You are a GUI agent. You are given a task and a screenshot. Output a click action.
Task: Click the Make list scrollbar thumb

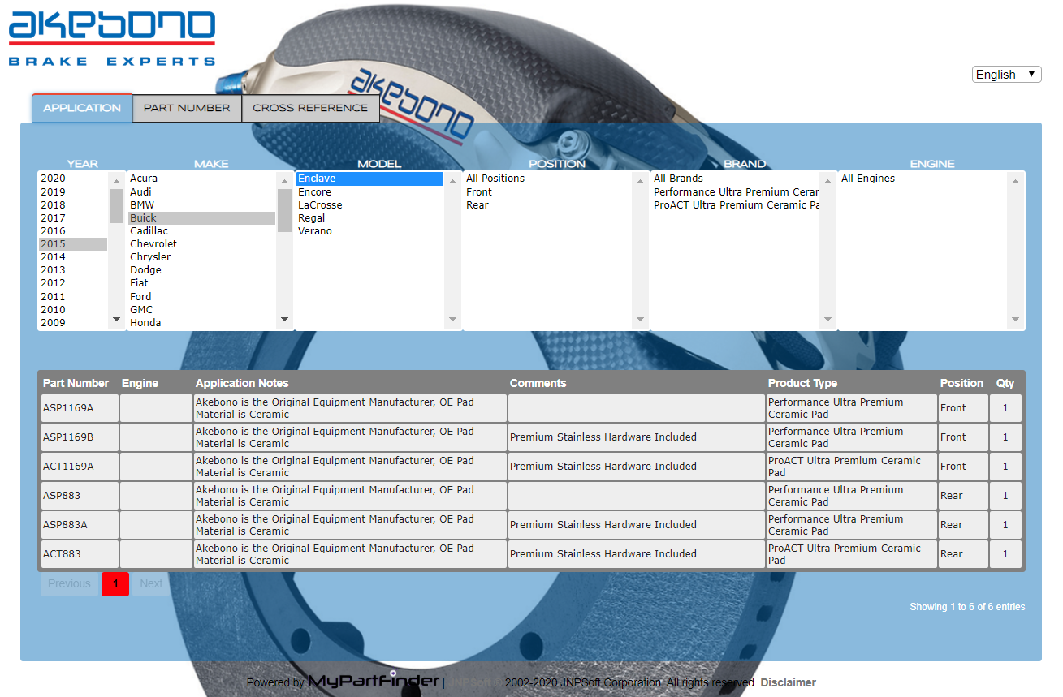[284, 211]
